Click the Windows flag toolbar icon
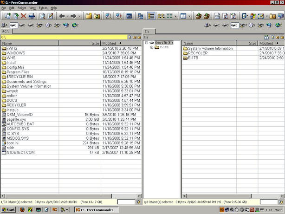Screen dimensions: 285x214 click(253, 16)
